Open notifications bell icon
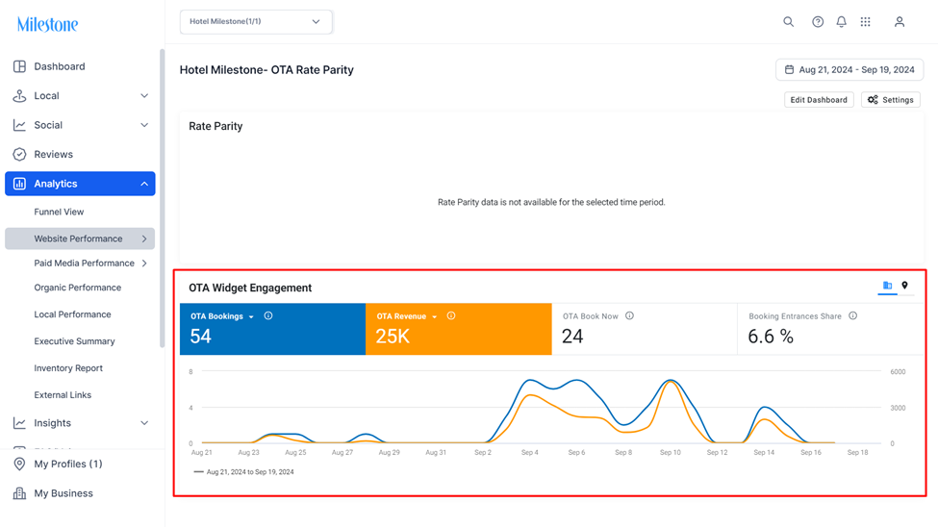This screenshot has width=938, height=527. click(841, 21)
